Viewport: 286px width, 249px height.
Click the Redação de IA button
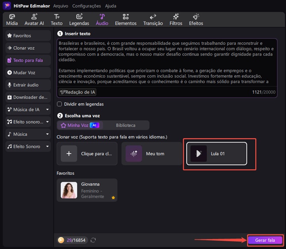77,92
